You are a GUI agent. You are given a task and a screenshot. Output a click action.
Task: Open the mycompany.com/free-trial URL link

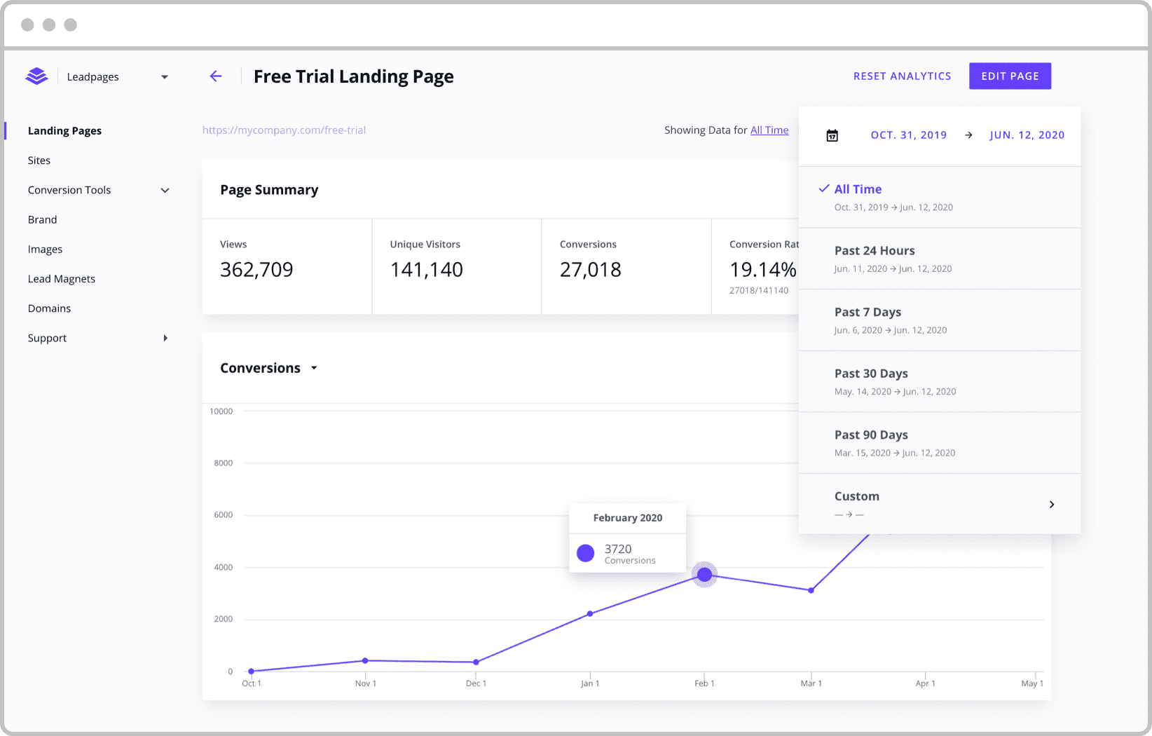[x=284, y=130]
